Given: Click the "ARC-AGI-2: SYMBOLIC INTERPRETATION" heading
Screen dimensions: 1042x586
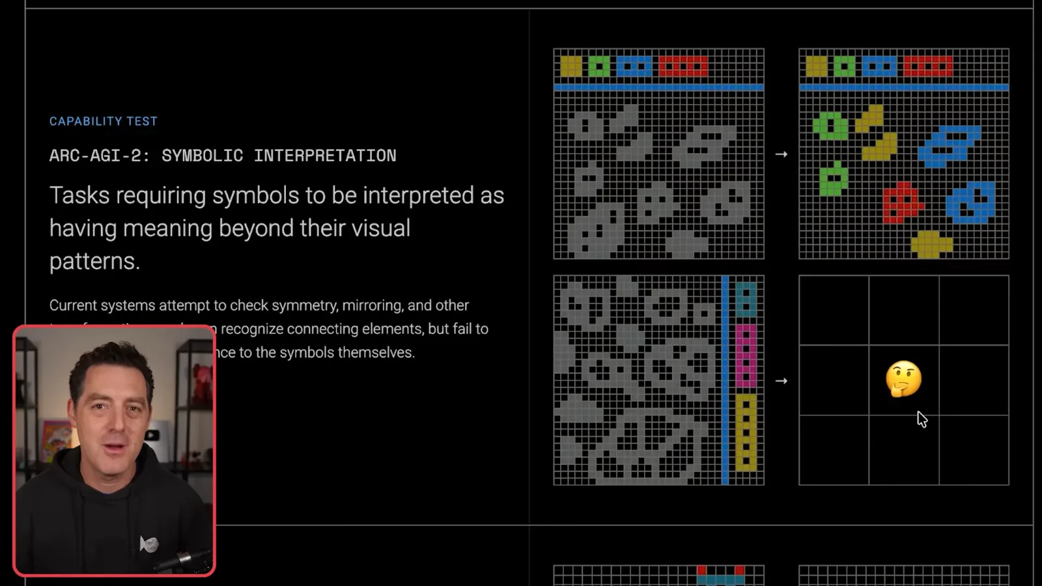Looking at the screenshot, I should tap(223, 156).
